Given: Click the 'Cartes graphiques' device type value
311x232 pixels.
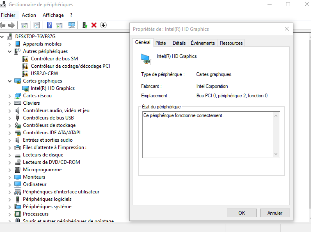Looking at the screenshot, I should [x=214, y=74].
